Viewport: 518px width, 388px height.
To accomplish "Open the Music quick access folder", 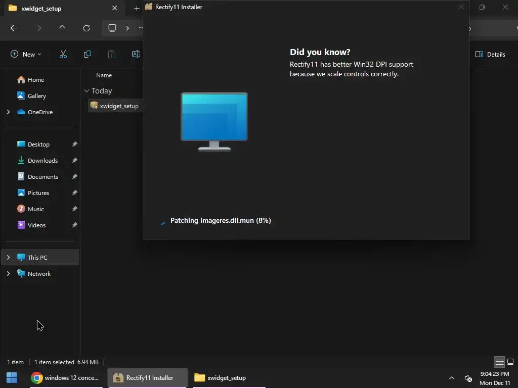I will pyautogui.click(x=30, y=209).
